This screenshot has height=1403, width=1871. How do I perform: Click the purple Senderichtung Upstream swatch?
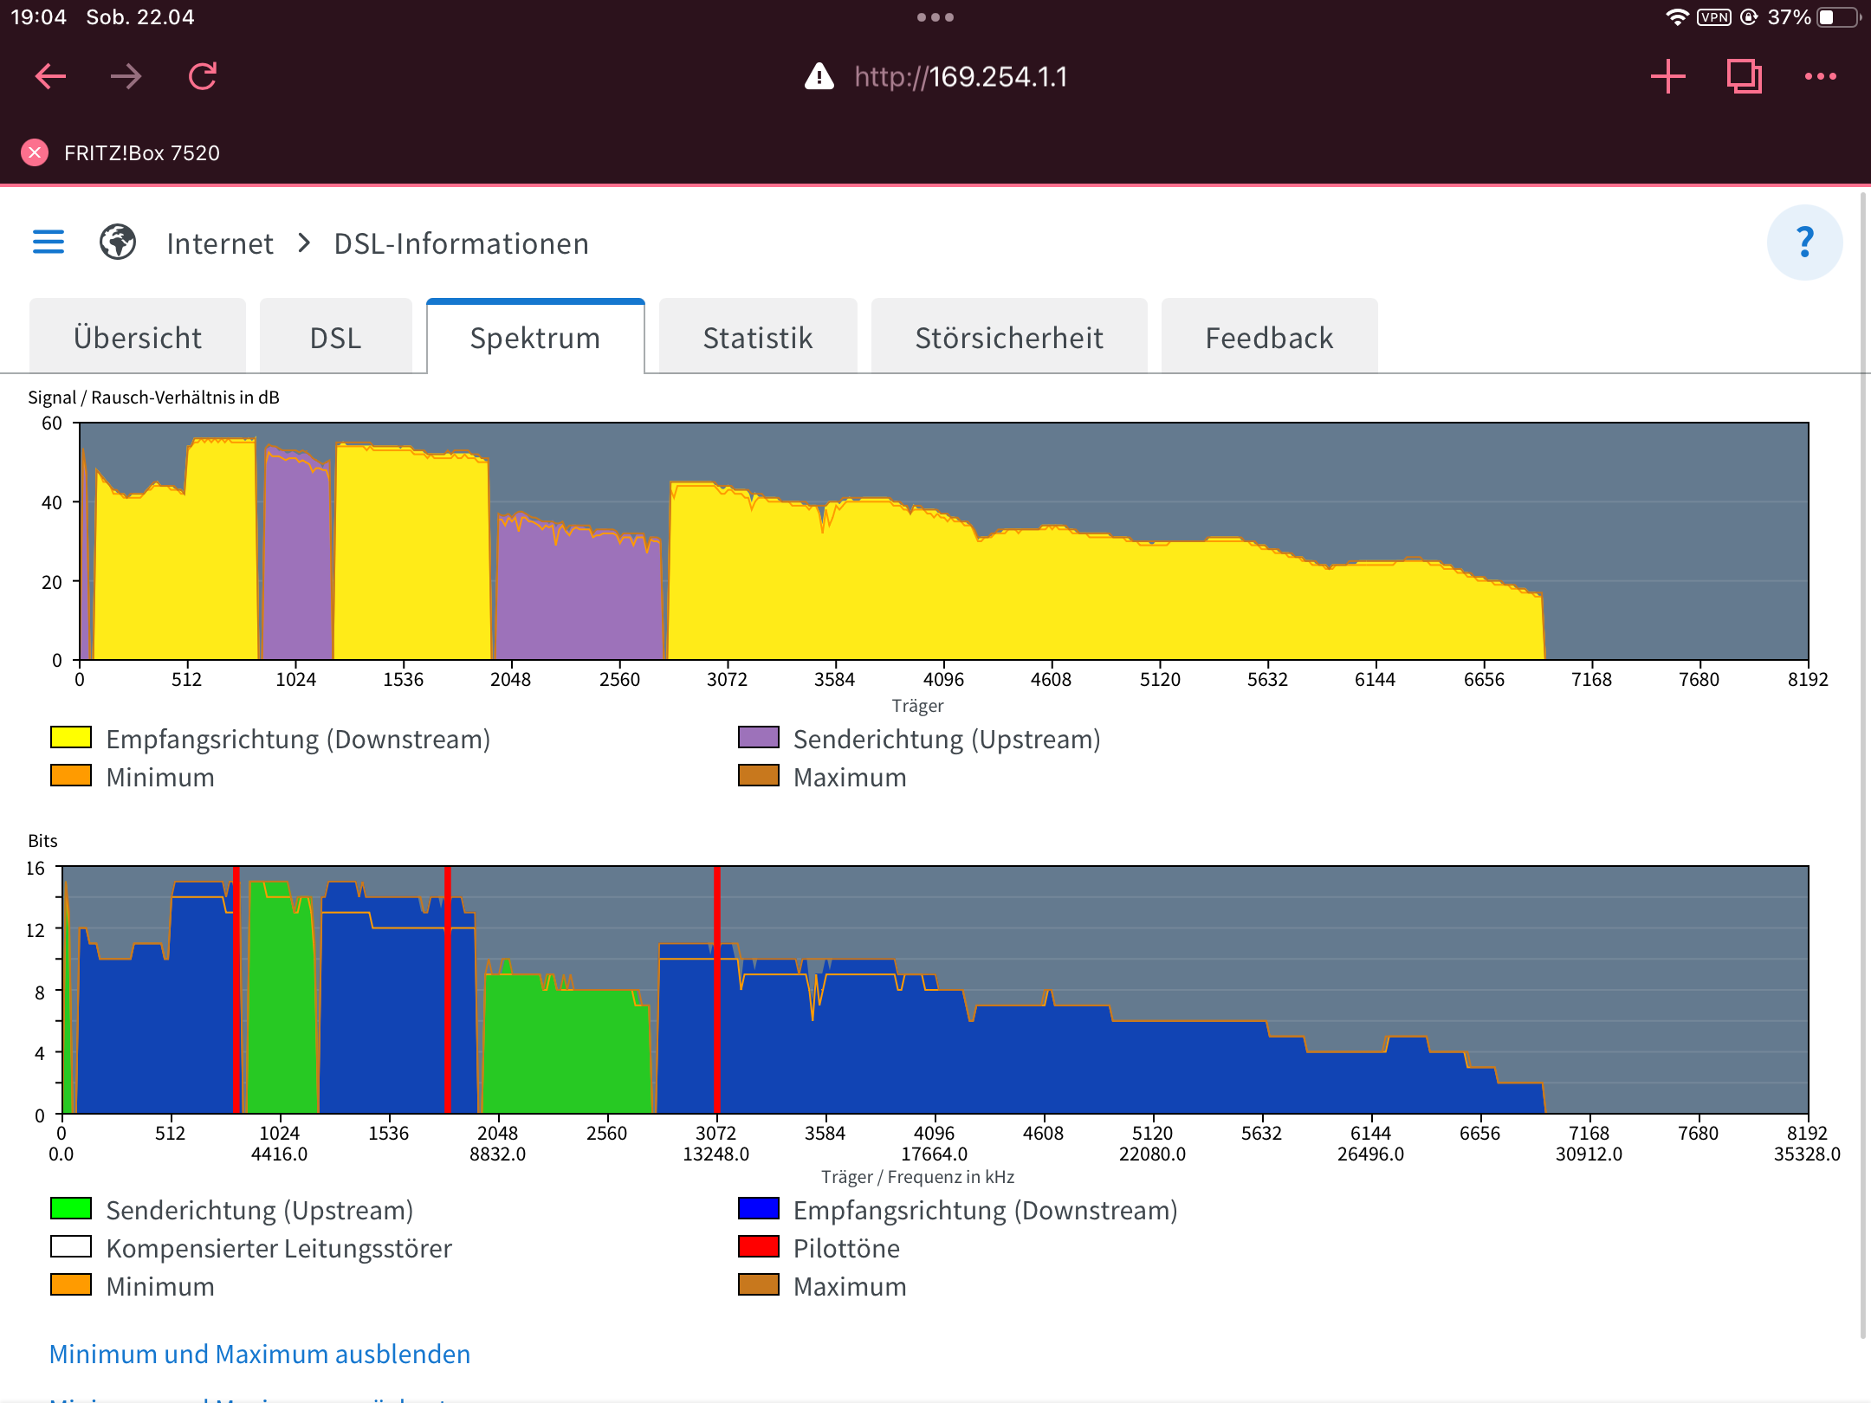758,738
